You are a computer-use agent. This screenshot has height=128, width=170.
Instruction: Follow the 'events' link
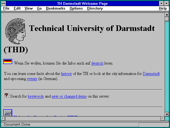pyautogui.click(x=32, y=79)
